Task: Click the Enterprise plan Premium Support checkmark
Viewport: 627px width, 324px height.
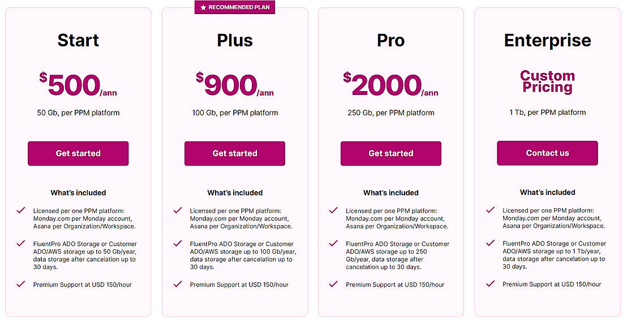Action: pos(490,284)
